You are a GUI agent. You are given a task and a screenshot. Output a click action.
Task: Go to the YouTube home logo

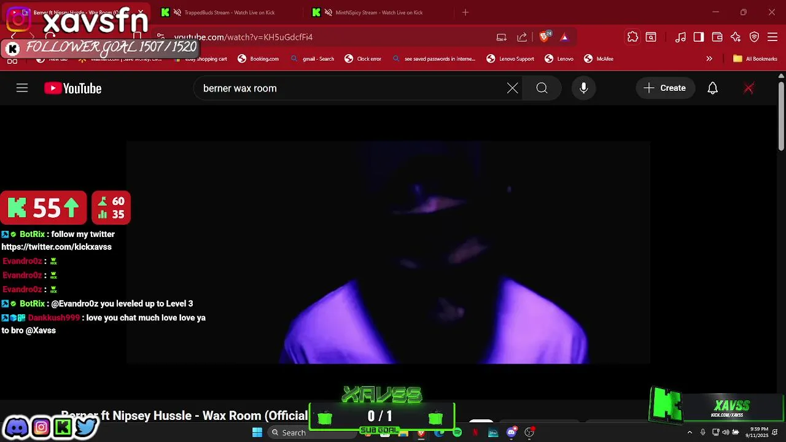coord(72,88)
